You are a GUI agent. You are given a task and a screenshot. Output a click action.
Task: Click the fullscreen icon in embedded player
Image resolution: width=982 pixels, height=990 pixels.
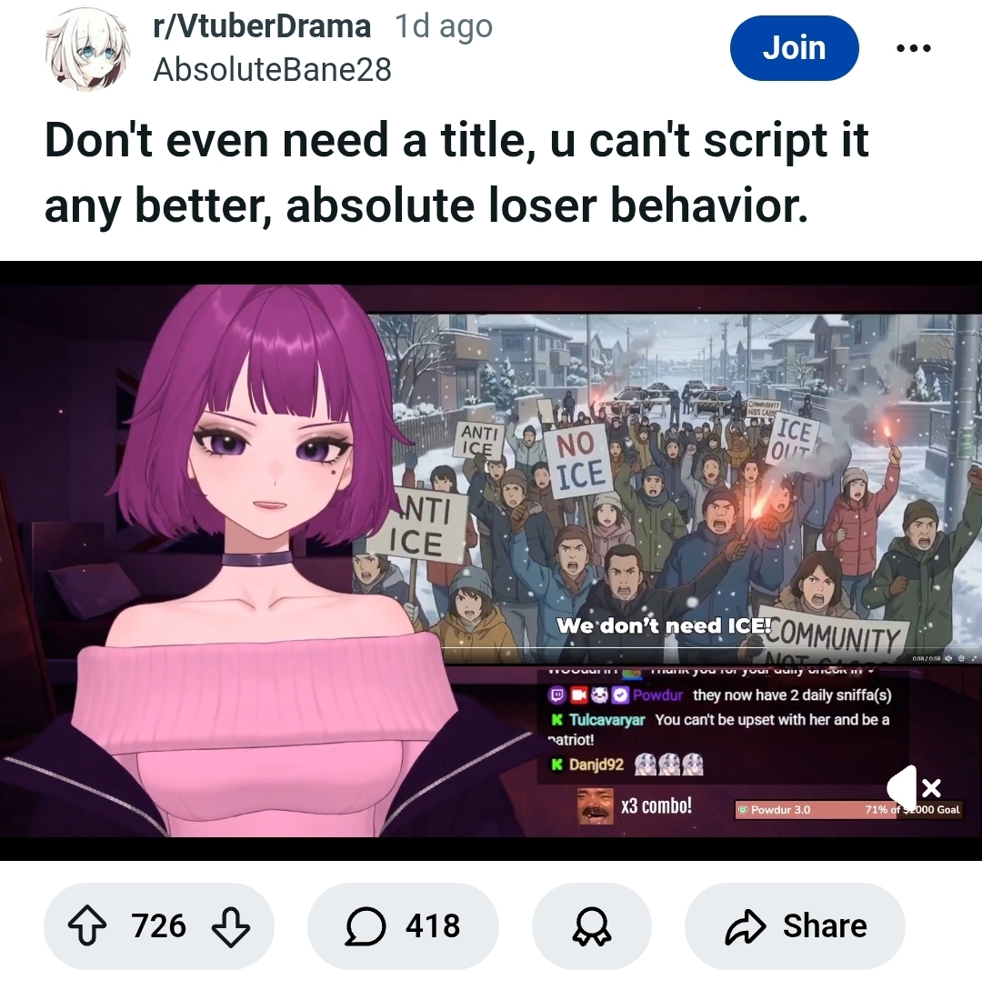pos(975,658)
